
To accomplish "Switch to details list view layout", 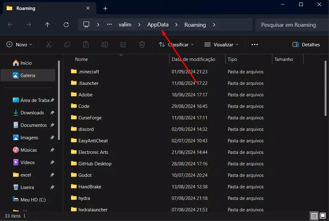I will [314, 216].
